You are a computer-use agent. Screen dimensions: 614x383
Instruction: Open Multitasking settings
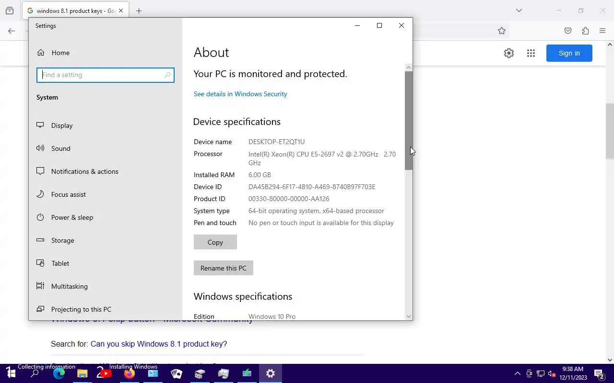click(x=69, y=286)
